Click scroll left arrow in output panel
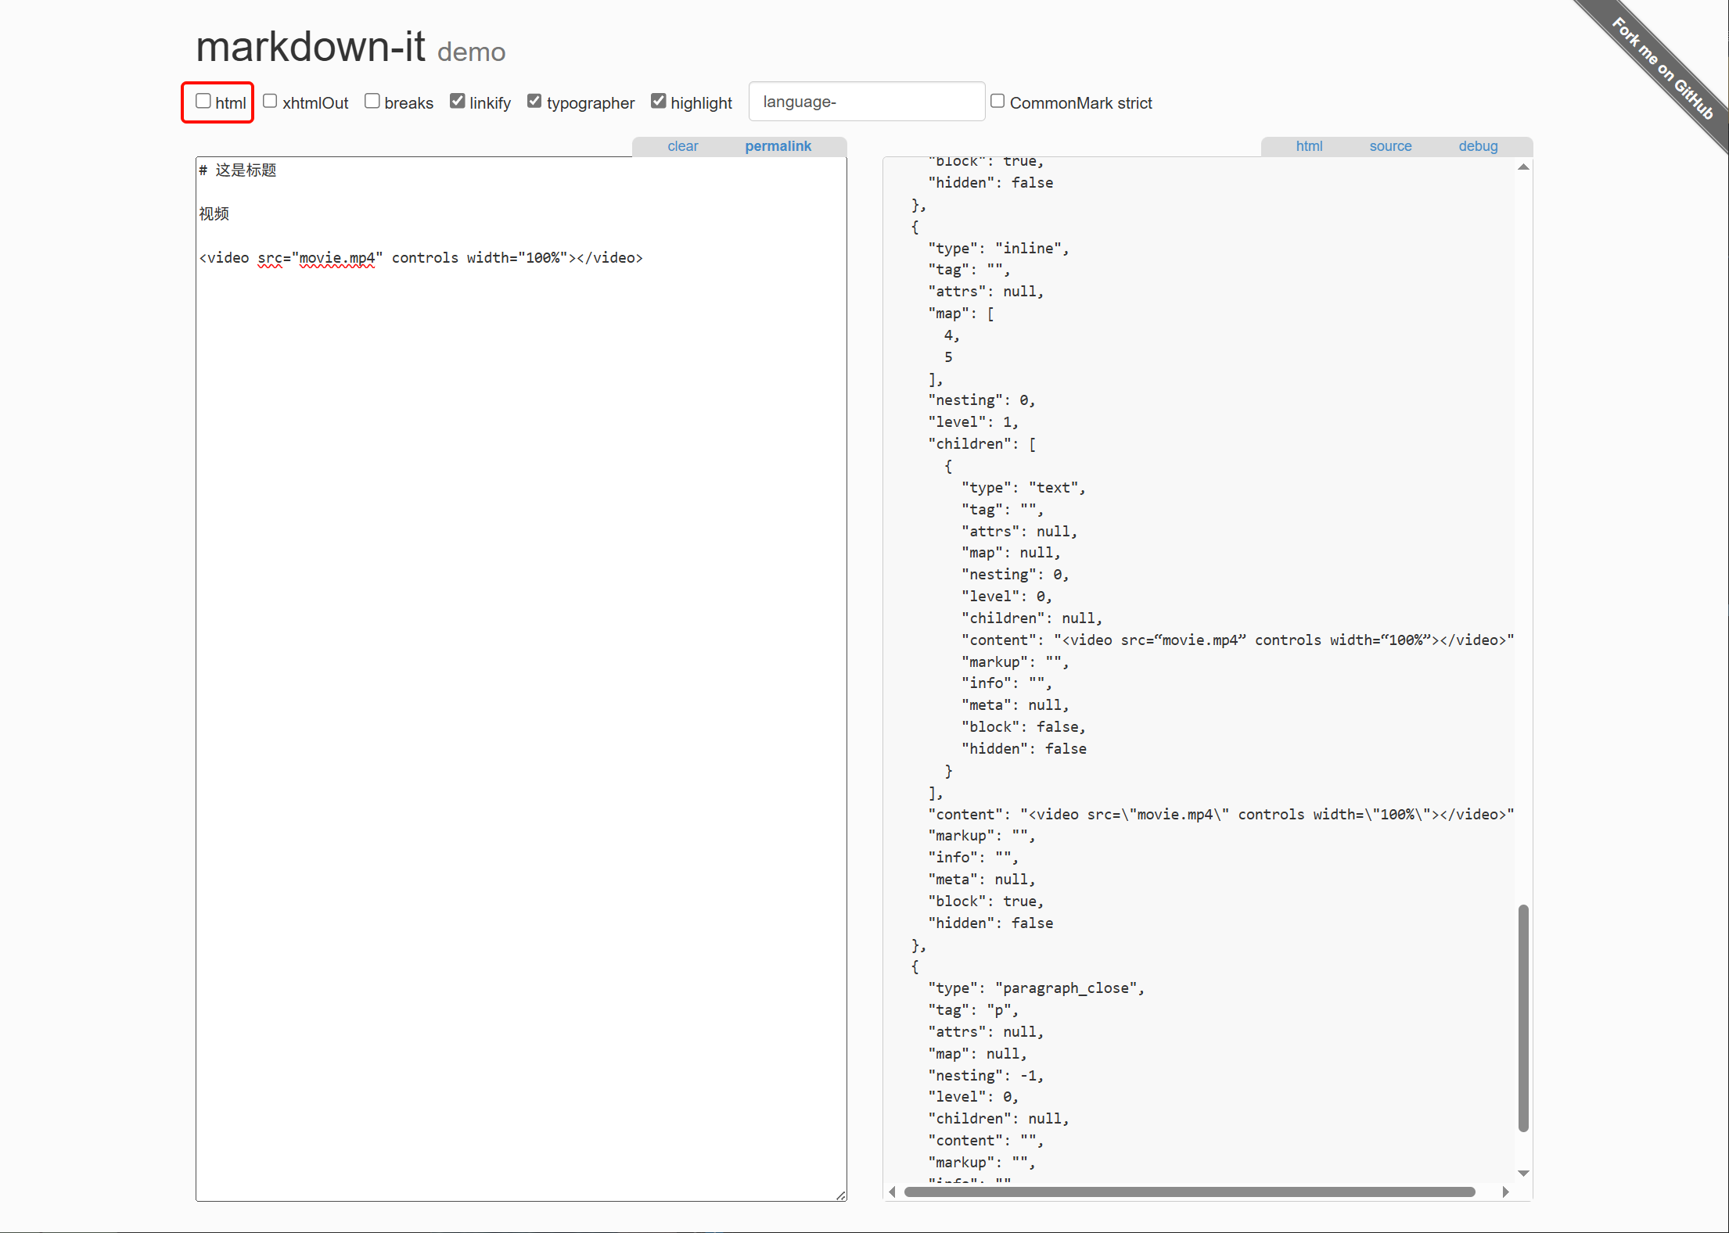 point(893,1192)
